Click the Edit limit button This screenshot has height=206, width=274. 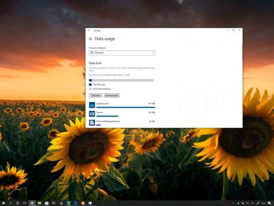coord(96,95)
